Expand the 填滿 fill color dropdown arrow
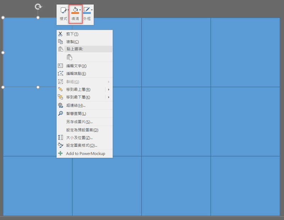Viewport: 284px width, 220px height. tap(80, 10)
